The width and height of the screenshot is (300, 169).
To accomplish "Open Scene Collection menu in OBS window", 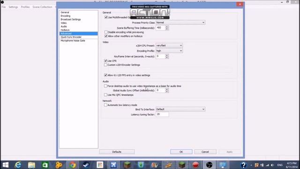I will 42,7.
